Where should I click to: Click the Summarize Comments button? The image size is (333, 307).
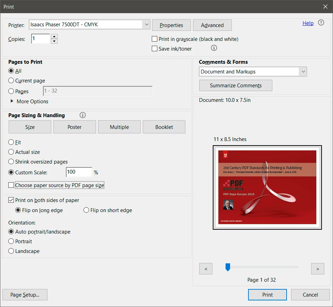click(x=236, y=85)
